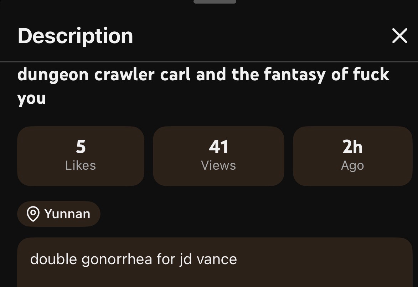The width and height of the screenshot is (418, 287).
Task: Tap the word Yunnan in the location chip
Action: pyautogui.click(x=67, y=214)
